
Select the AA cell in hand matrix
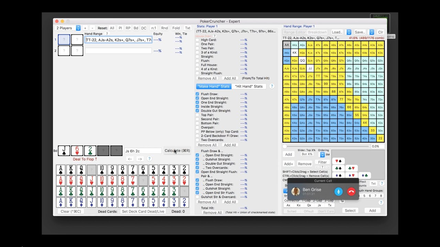(x=287, y=45)
